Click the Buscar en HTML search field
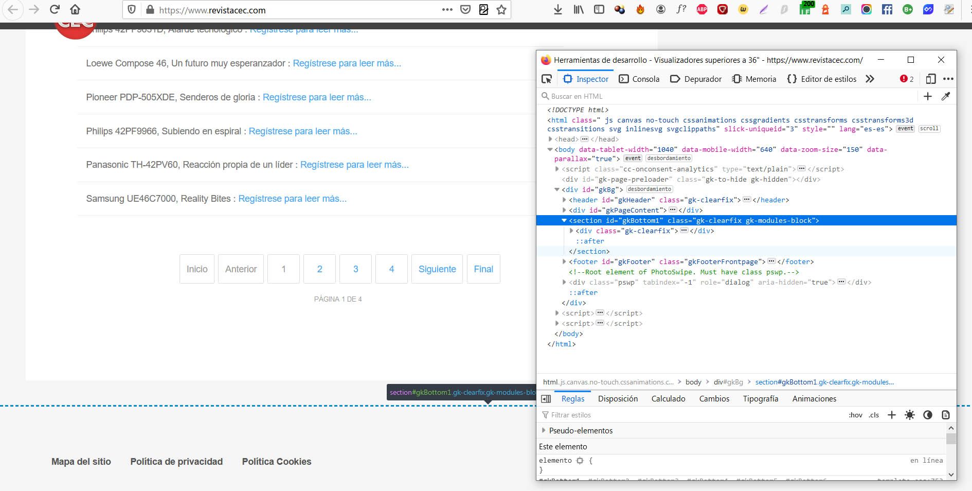The width and height of the screenshot is (972, 491). coord(728,96)
